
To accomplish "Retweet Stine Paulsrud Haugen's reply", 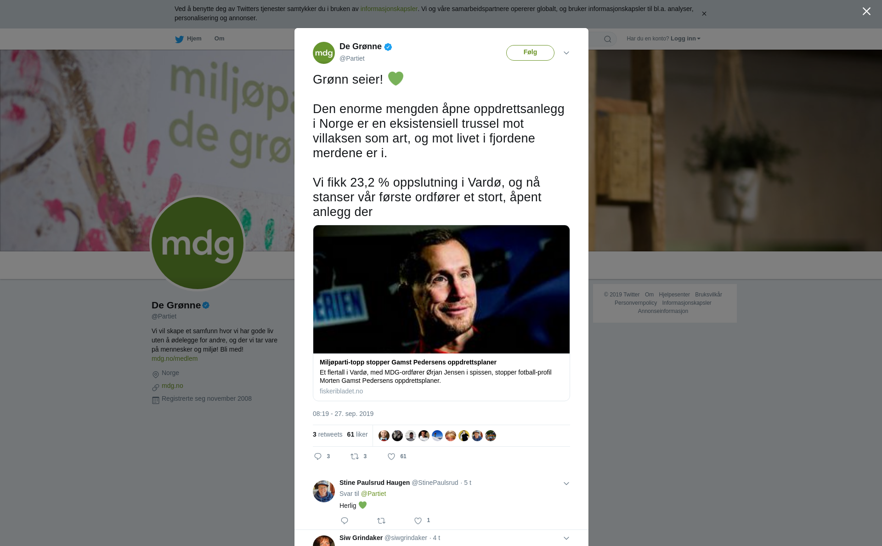I will (381, 521).
